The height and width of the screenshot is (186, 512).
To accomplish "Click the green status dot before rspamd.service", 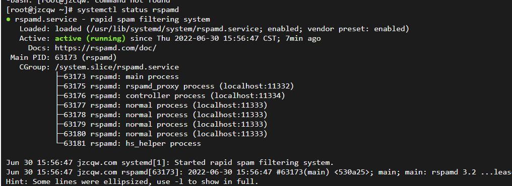I will pos(8,19).
